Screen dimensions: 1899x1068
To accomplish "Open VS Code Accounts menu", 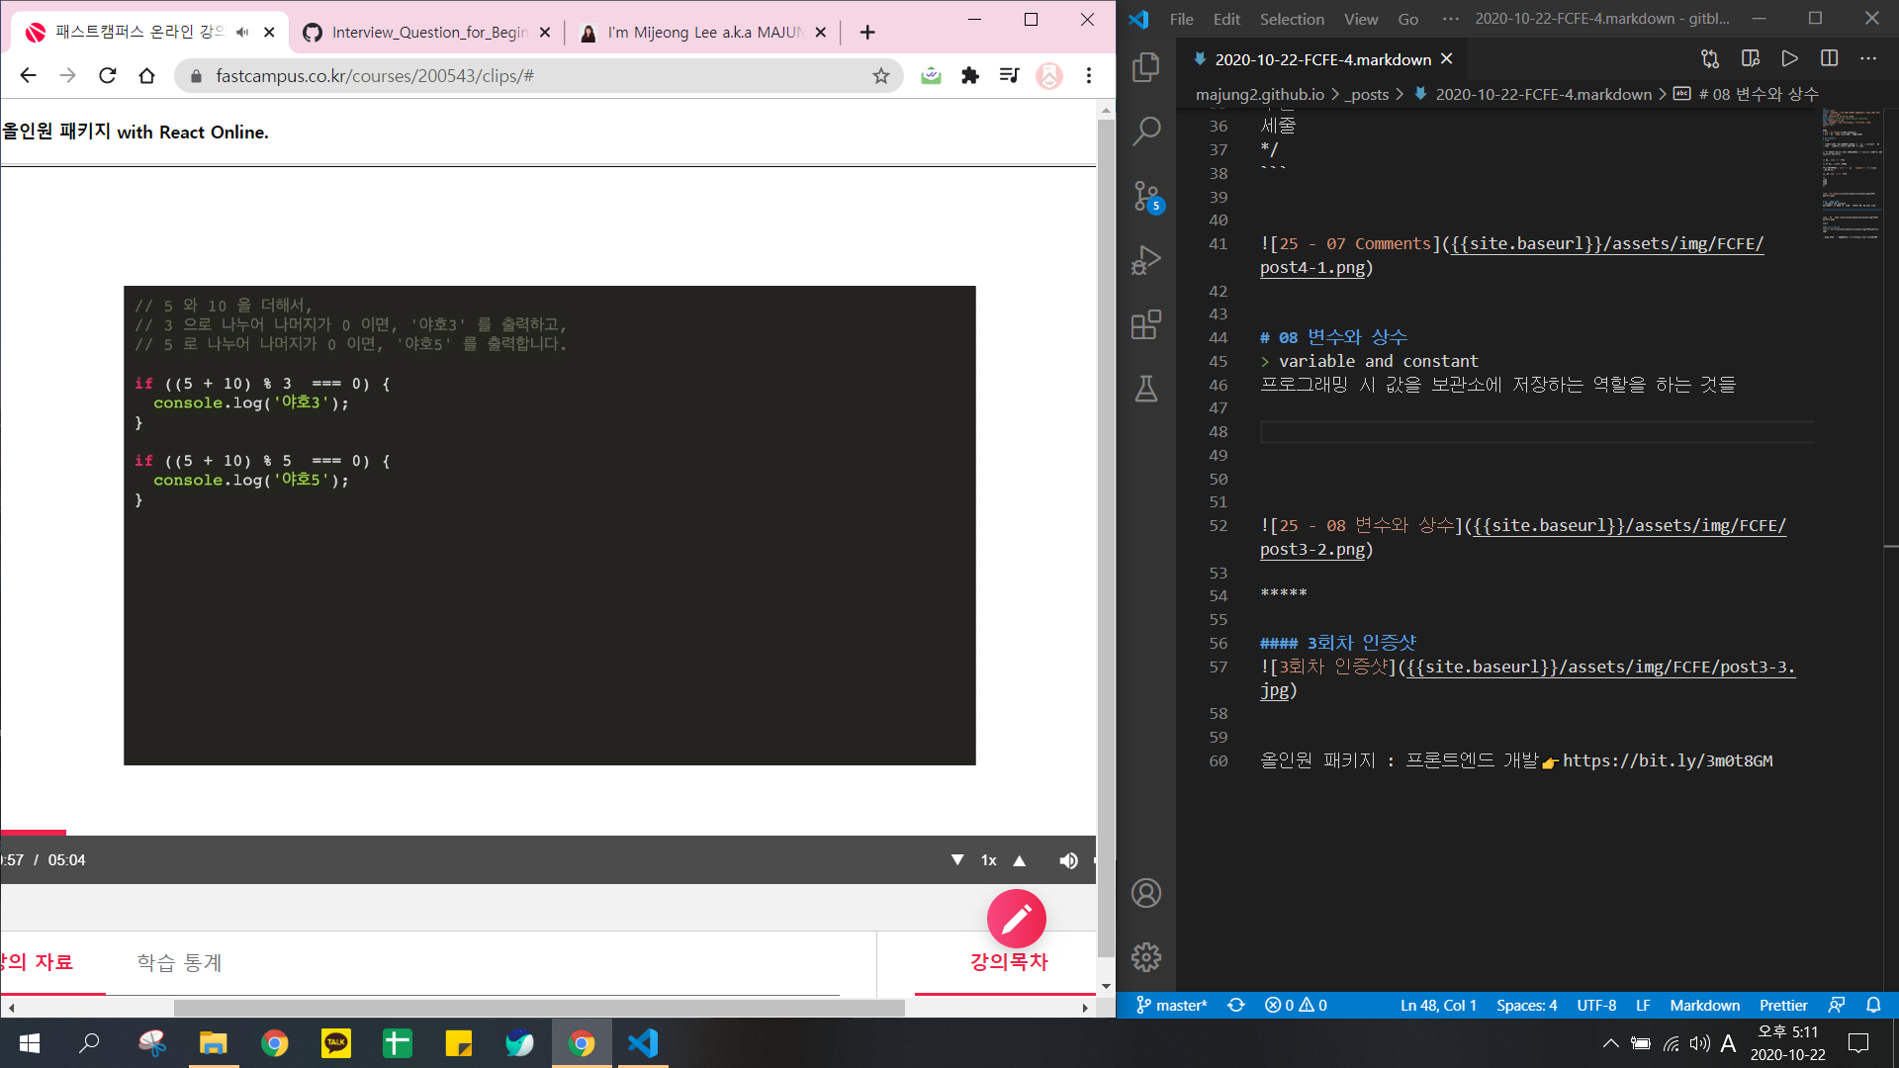I will tap(1146, 893).
